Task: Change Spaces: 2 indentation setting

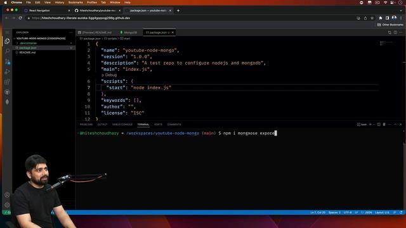Action: [x=334, y=213]
